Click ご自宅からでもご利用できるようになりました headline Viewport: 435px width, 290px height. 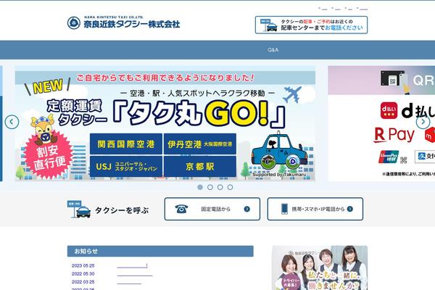click(165, 78)
